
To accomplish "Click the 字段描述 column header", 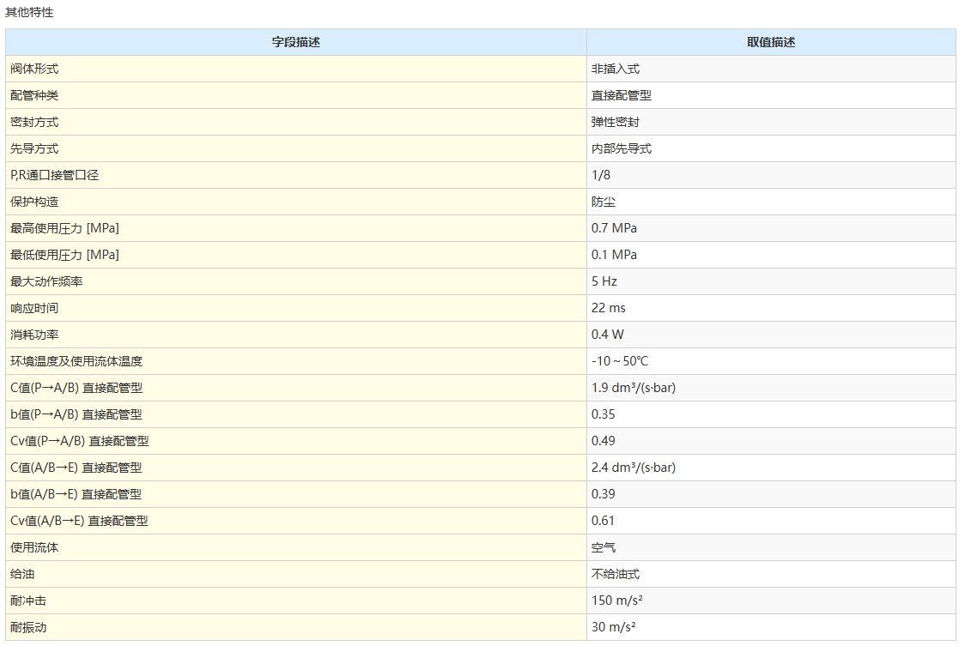I will point(295,42).
